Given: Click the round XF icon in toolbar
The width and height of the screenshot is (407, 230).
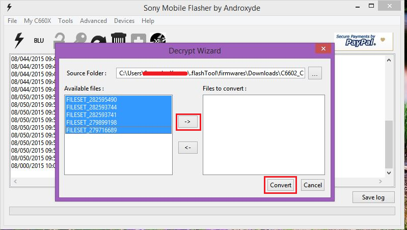Looking at the screenshot, I should coord(158,38).
